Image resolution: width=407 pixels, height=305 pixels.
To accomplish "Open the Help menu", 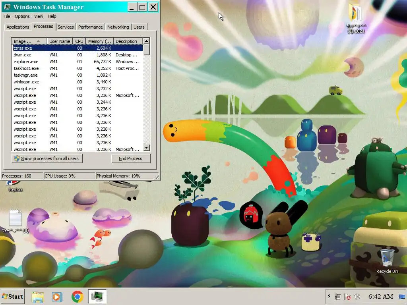I will tap(52, 16).
